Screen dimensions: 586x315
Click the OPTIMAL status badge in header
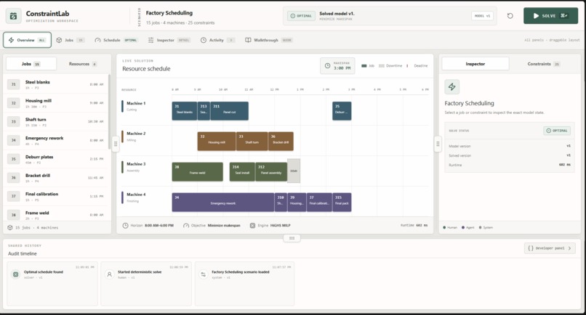click(x=301, y=16)
